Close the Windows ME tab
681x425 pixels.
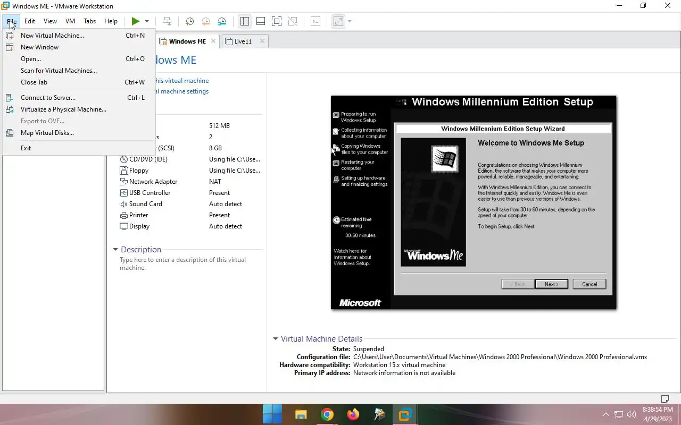click(213, 41)
